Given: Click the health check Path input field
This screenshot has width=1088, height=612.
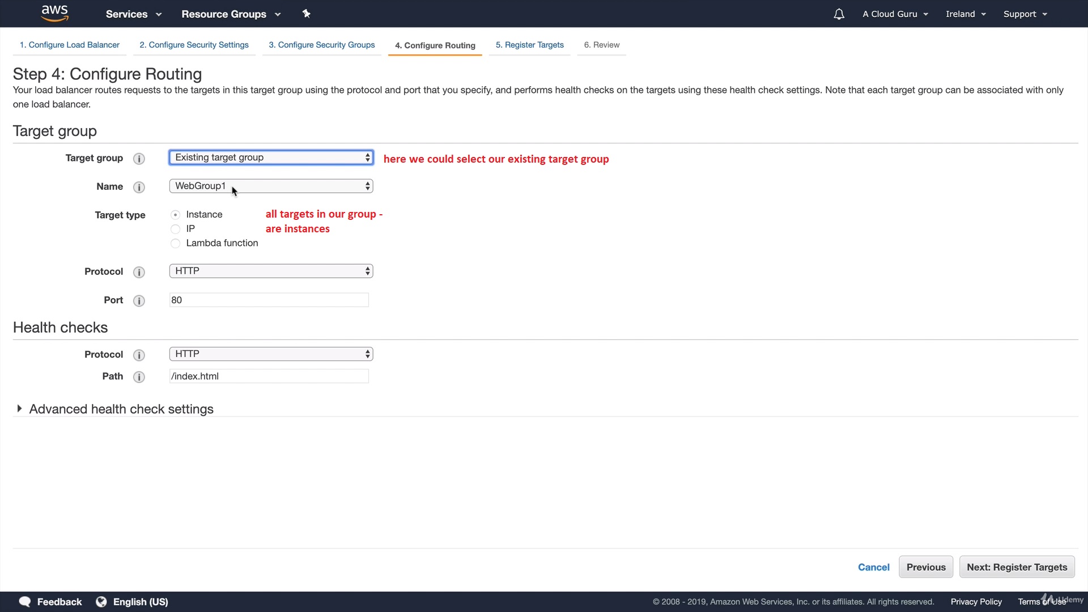Looking at the screenshot, I should click(x=269, y=376).
